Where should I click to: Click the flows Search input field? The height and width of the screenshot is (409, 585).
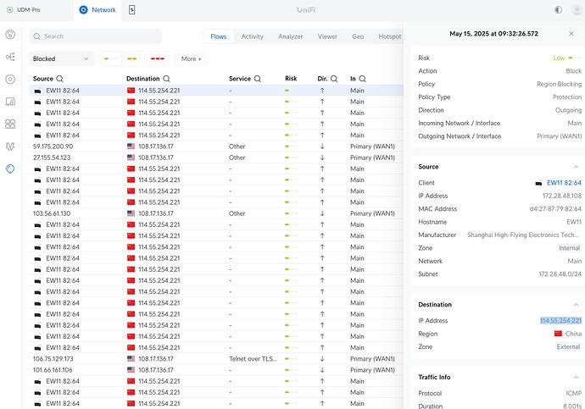point(96,36)
